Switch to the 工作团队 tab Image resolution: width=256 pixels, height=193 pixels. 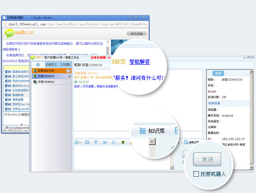(x=65, y=65)
